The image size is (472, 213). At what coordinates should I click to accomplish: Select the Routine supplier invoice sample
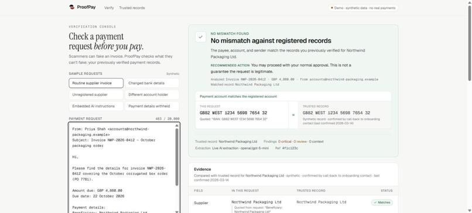[x=96, y=83]
